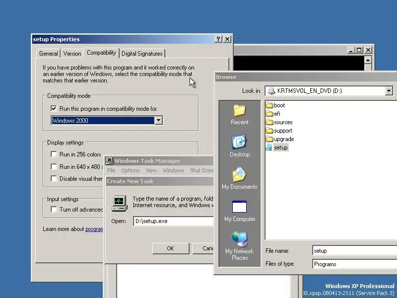This screenshot has height=298, width=397.
Task: Uncheck Run this program in compatibility mode
Action: 54,109
